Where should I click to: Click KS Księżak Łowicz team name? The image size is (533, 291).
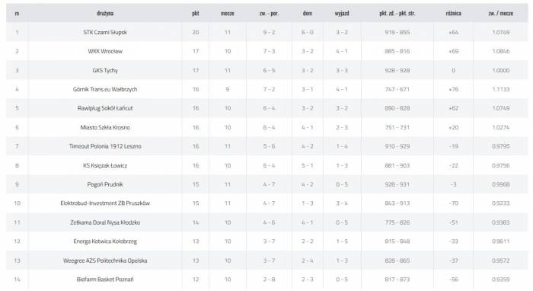[x=105, y=165]
